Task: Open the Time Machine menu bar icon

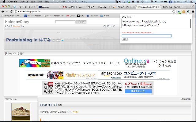Action: click(x=143, y=2)
